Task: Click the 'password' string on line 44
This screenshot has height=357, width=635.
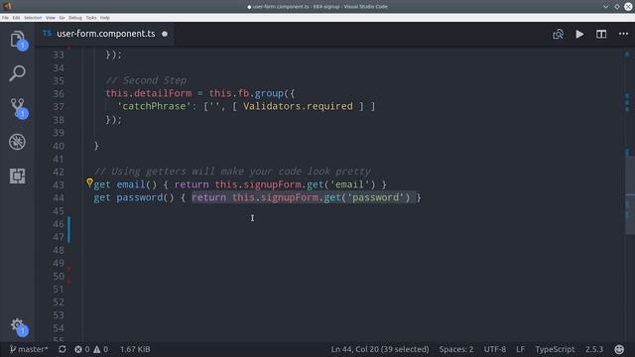Action: (375, 197)
